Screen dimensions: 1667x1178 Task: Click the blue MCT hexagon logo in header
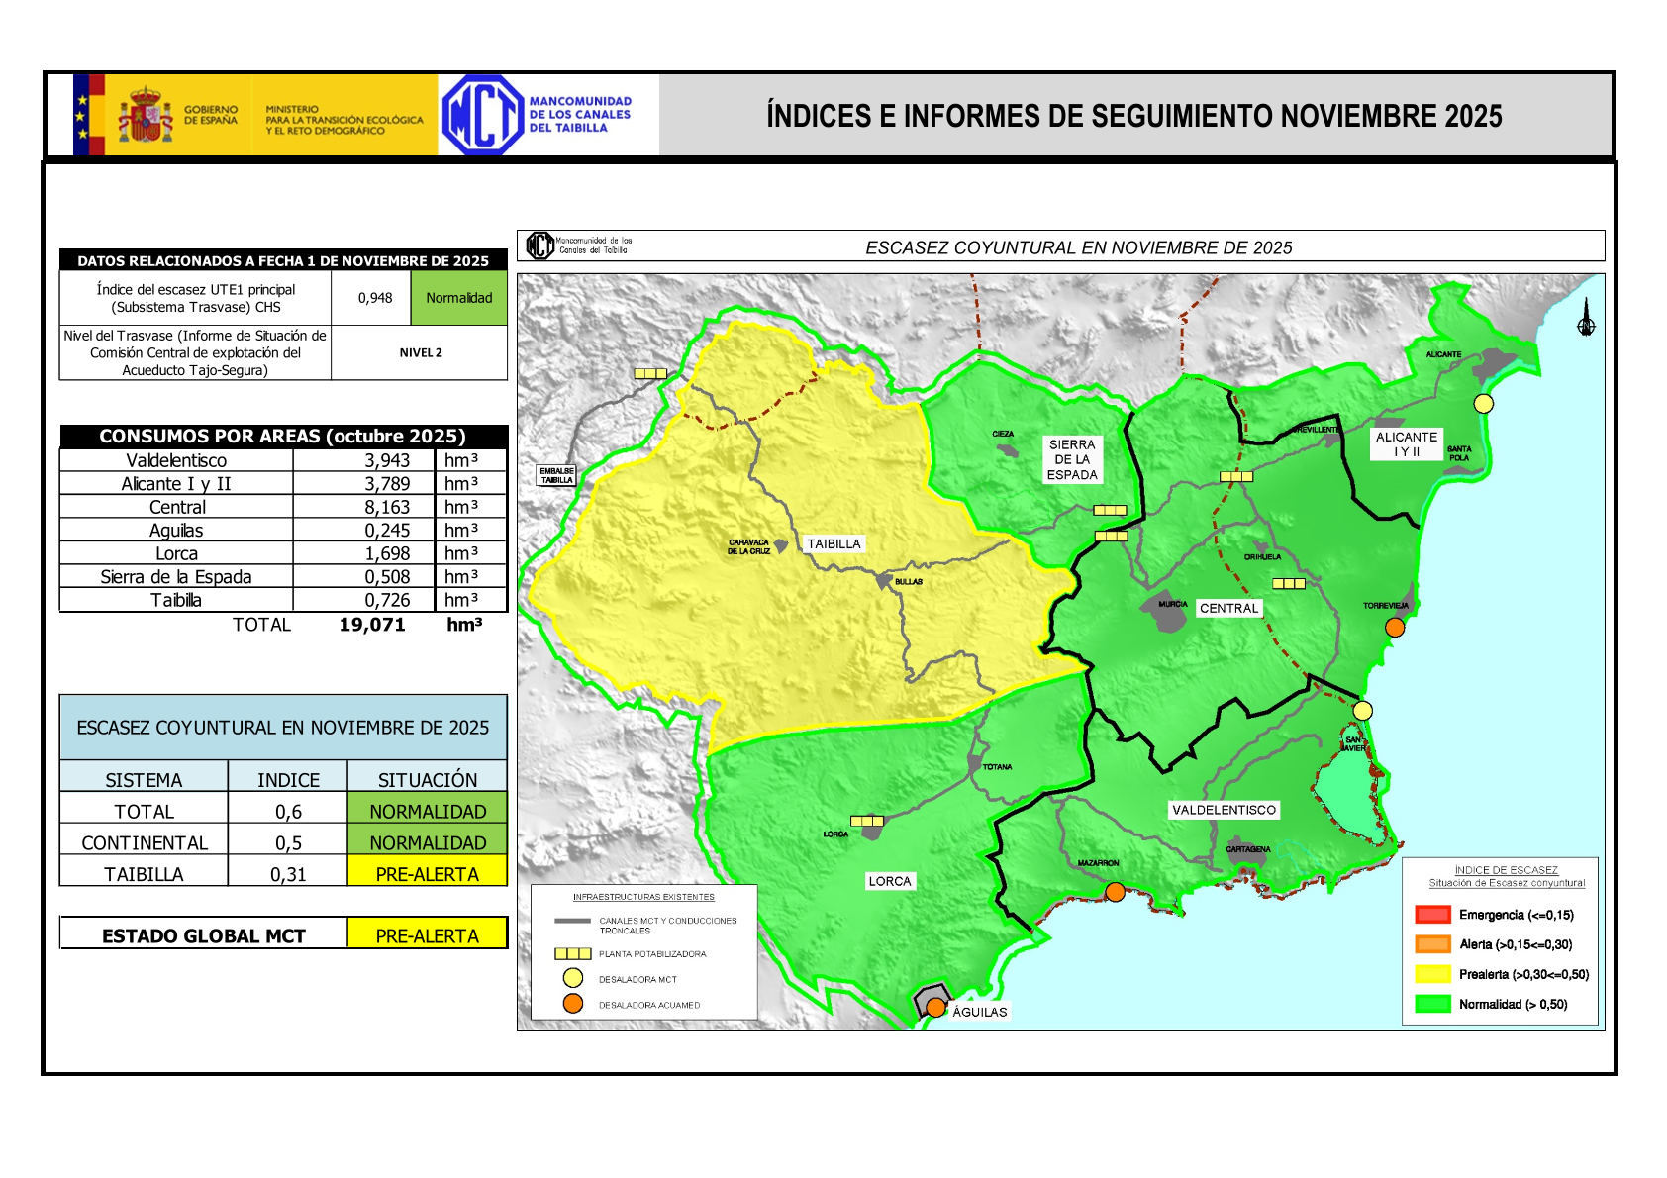coord(481,115)
